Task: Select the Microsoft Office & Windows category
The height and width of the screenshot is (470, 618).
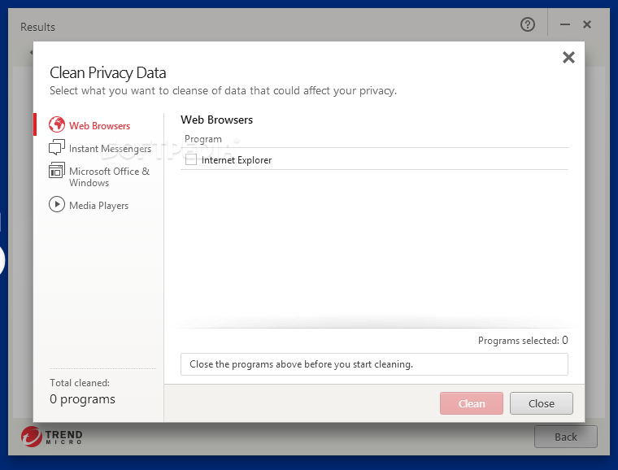Action: point(109,176)
